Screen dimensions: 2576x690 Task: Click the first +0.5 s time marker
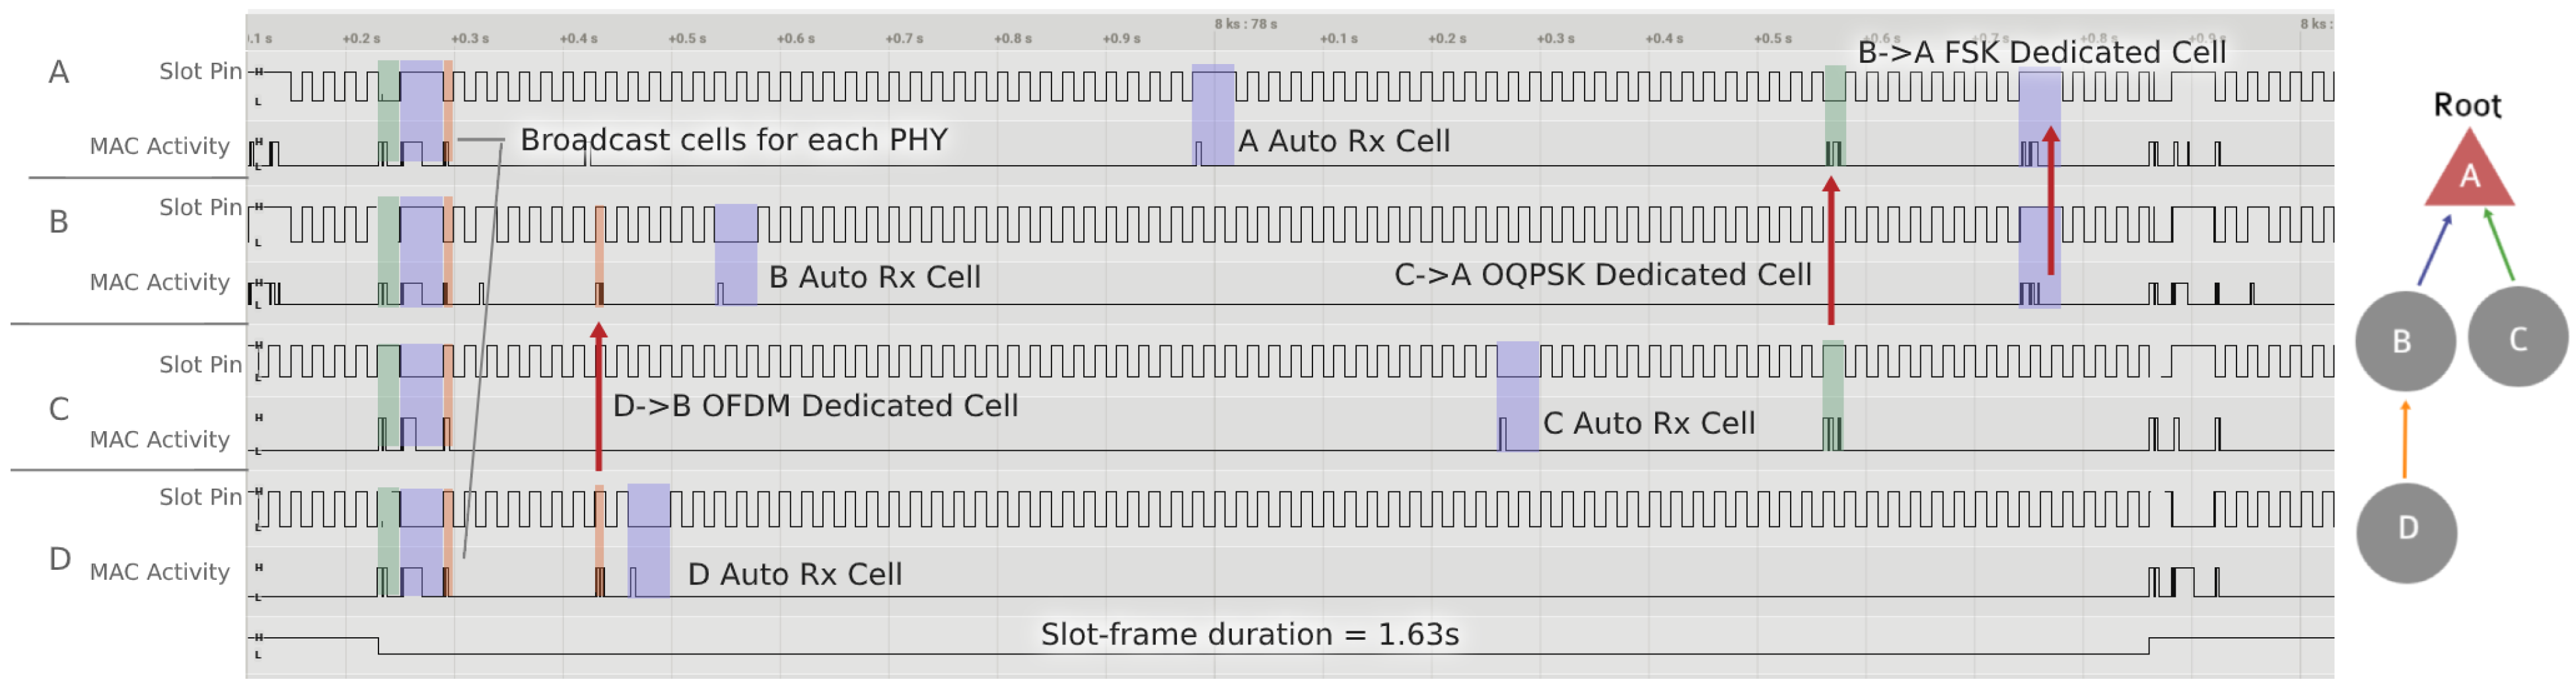click(x=687, y=39)
